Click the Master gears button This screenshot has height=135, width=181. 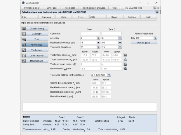point(144,43)
